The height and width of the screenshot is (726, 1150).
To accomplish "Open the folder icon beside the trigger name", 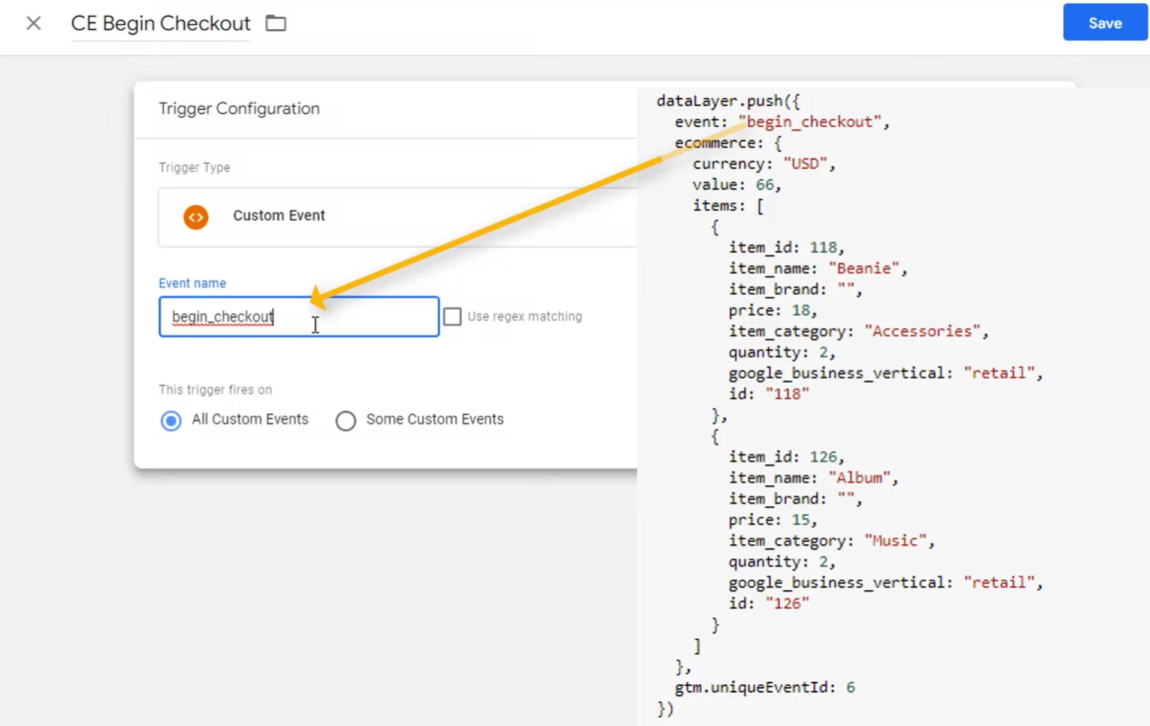I will pos(276,23).
